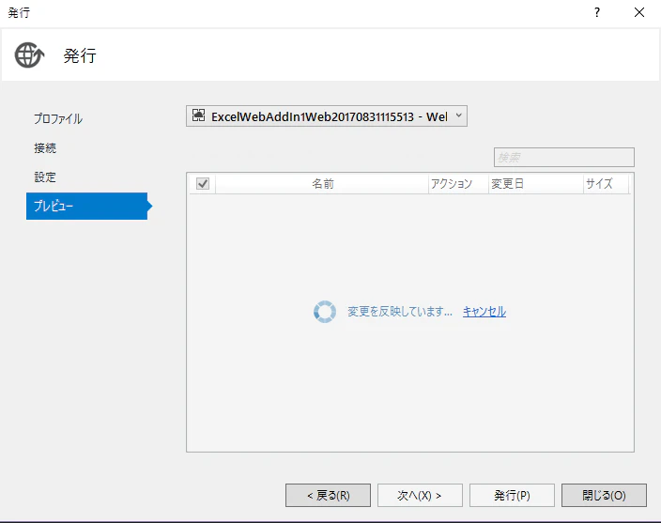Close the 発行 dialog window
The width and height of the screenshot is (661, 523).
tap(639, 12)
